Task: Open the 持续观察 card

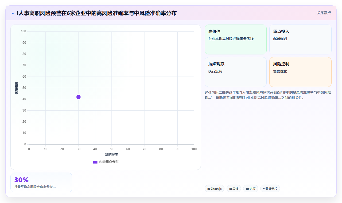Action: tap(236, 72)
